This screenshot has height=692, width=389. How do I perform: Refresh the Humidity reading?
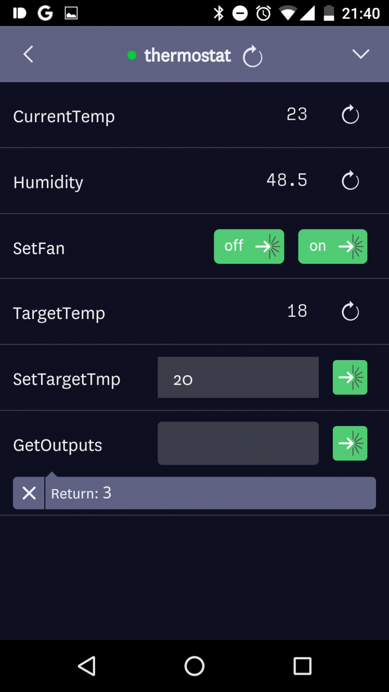click(x=350, y=181)
